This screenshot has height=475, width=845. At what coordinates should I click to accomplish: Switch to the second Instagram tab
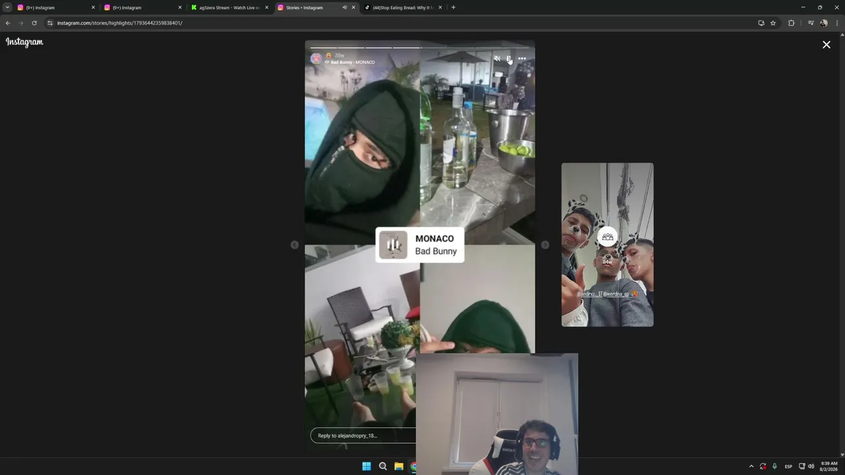pyautogui.click(x=142, y=7)
